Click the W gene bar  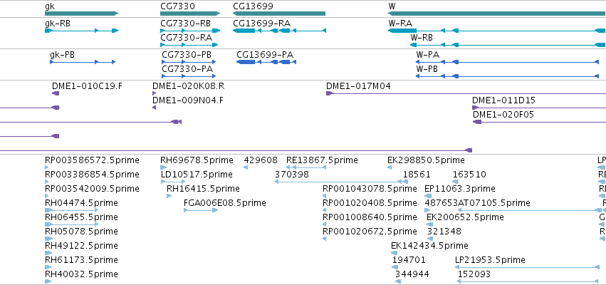(497, 14)
